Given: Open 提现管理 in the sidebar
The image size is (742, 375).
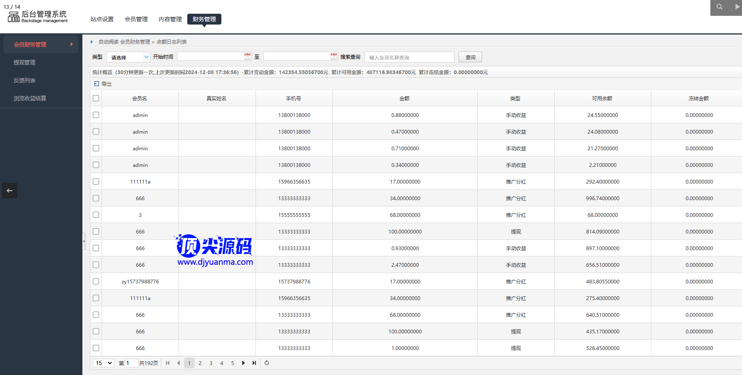Looking at the screenshot, I should pyautogui.click(x=25, y=62).
